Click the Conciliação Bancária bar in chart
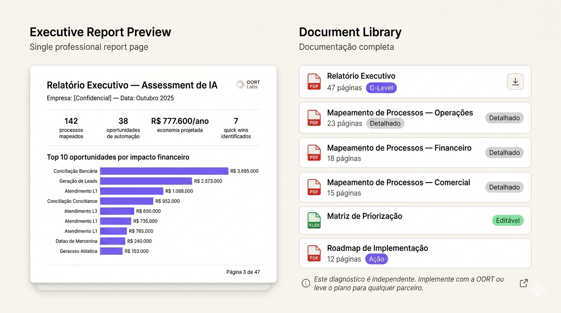 (164, 171)
